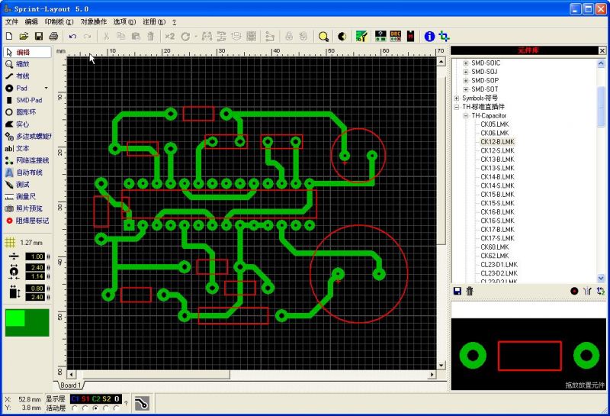Choose the 自动布线 autoroute tool
610x416 pixels.
pos(28,173)
